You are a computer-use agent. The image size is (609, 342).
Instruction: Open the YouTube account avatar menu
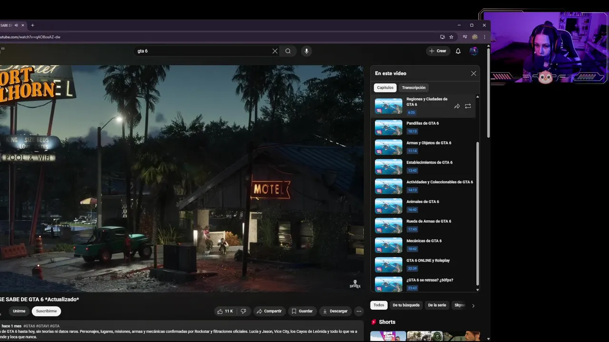coord(473,51)
